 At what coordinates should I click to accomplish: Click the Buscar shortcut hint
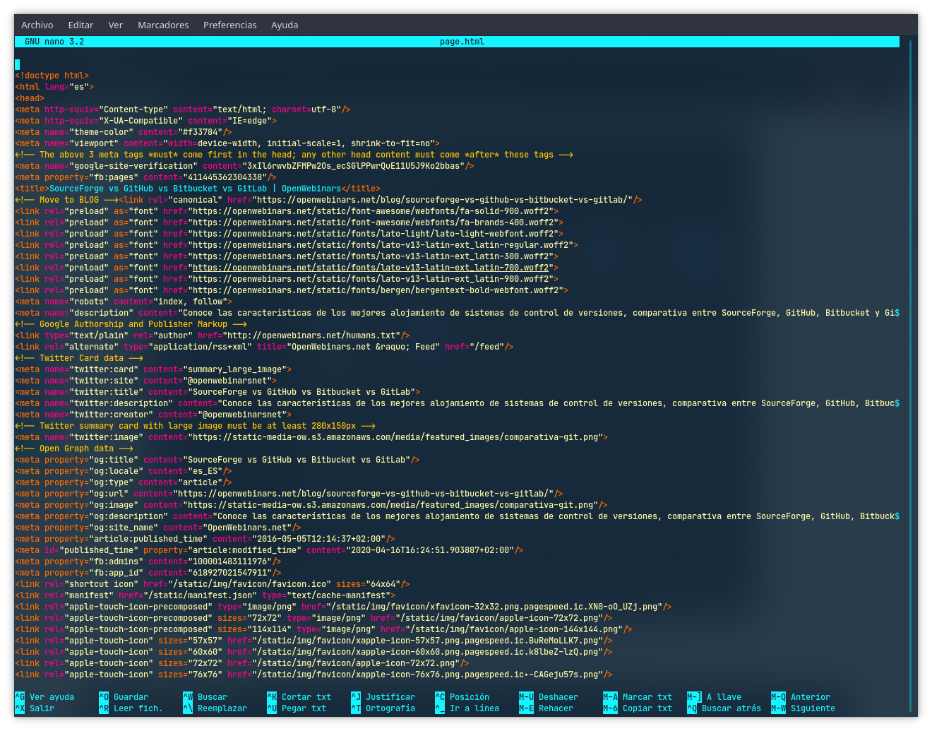pyautogui.click(x=205, y=697)
